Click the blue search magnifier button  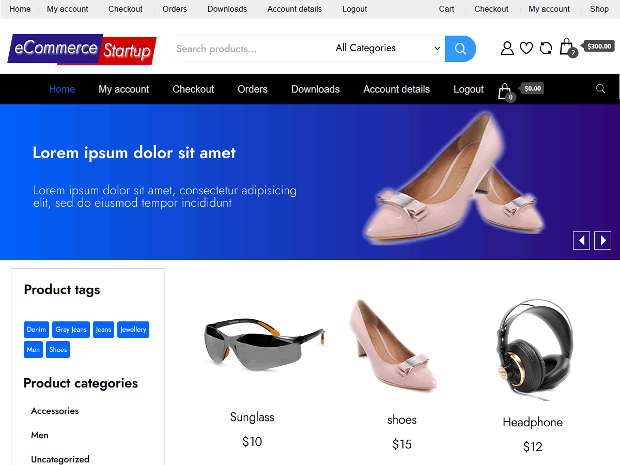(x=460, y=48)
